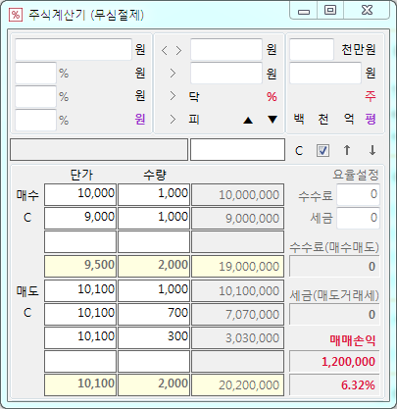This screenshot has width=397, height=409.
Task: Click the red 주 label
Action: 371,96
